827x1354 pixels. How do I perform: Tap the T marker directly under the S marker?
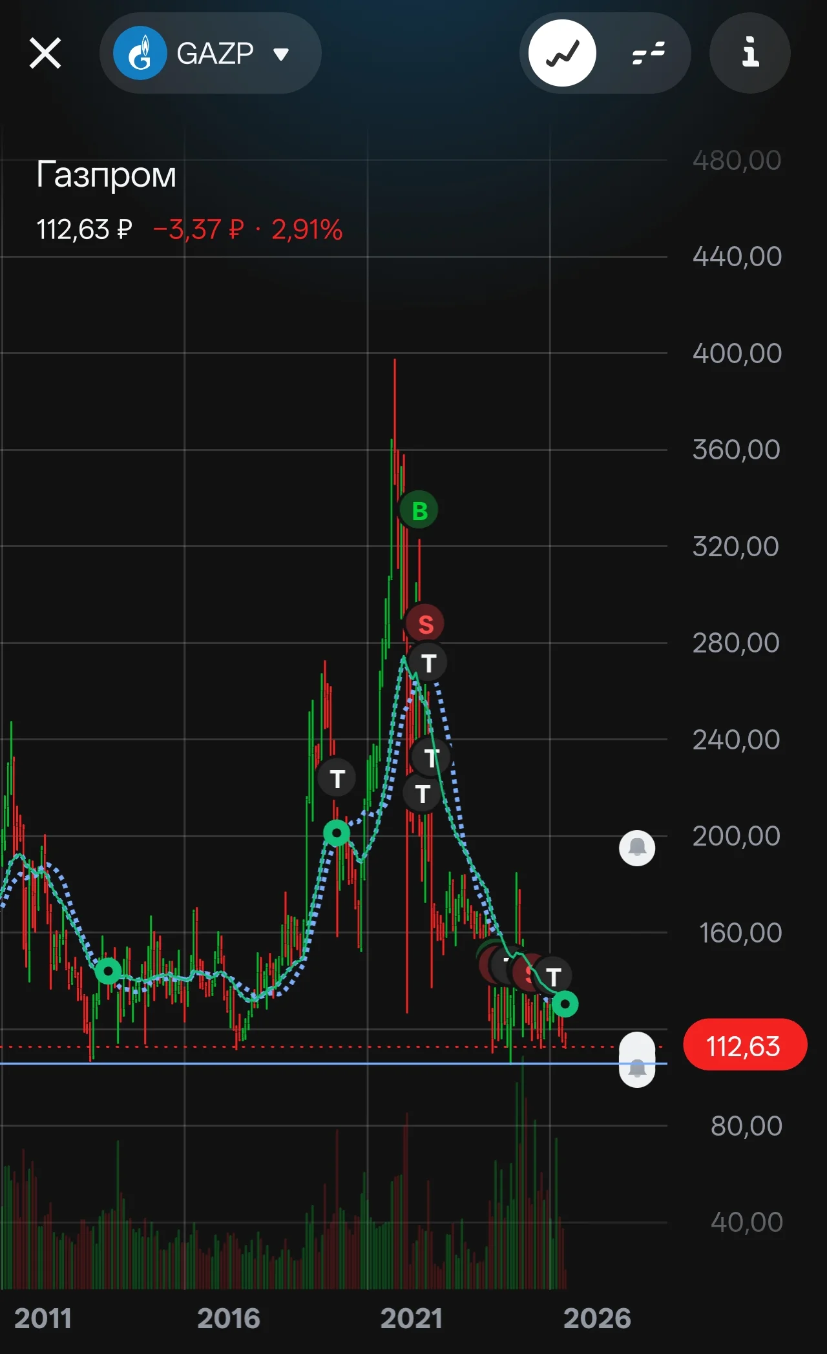pos(428,663)
